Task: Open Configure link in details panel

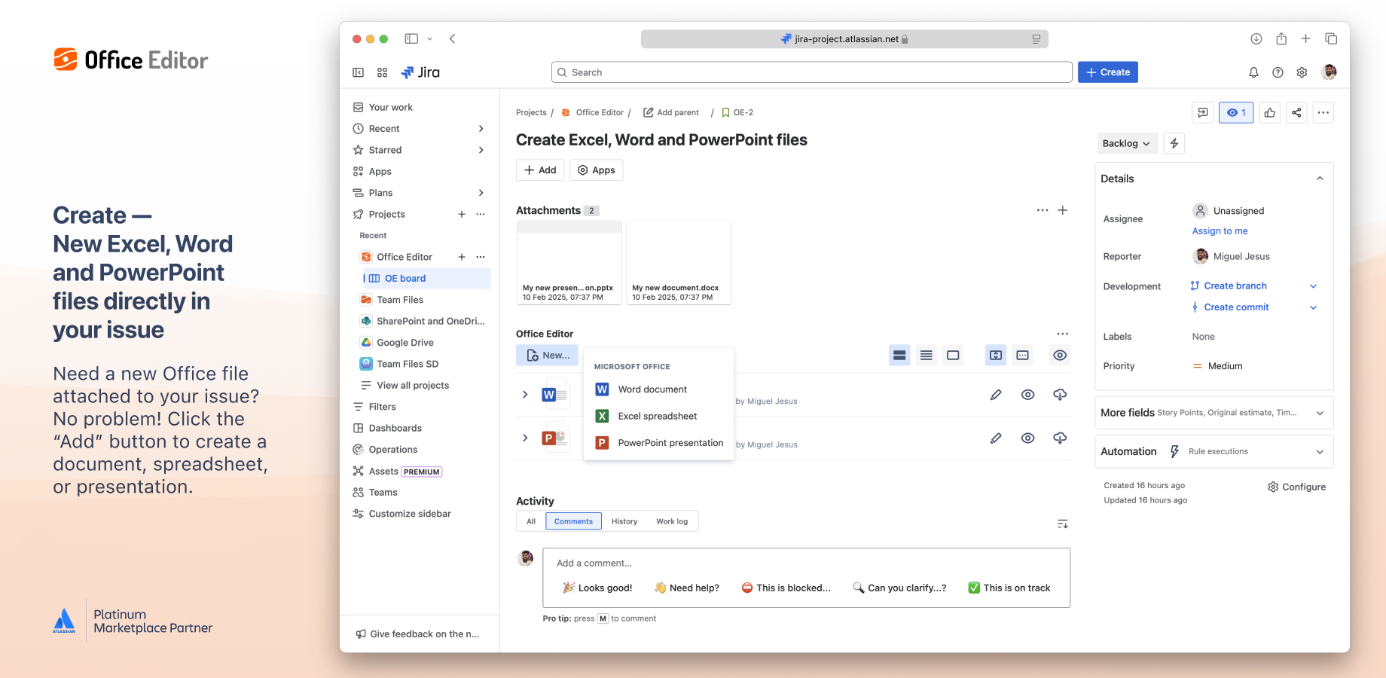Action: click(x=1297, y=487)
